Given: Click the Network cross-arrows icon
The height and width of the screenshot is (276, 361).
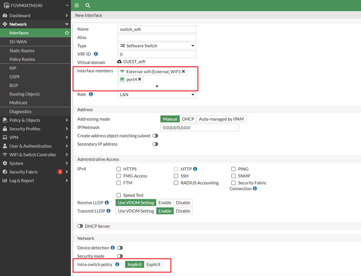Looking at the screenshot, I should point(5,24).
